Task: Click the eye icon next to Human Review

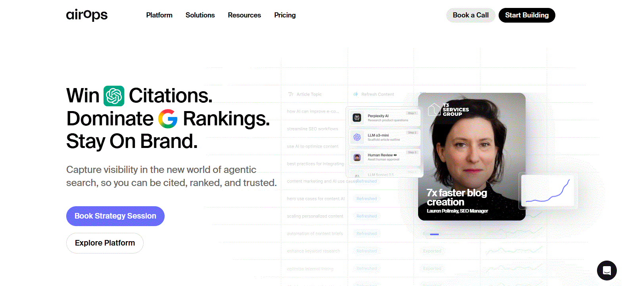Action: 395,155
